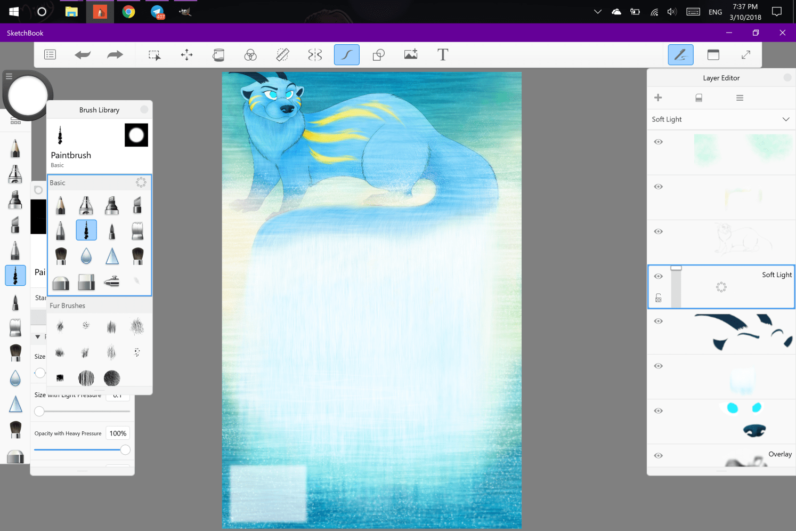Hide the Overlay layer at the bottom
Image resolution: width=796 pixels, height=531 pixels.
point(659,455)
